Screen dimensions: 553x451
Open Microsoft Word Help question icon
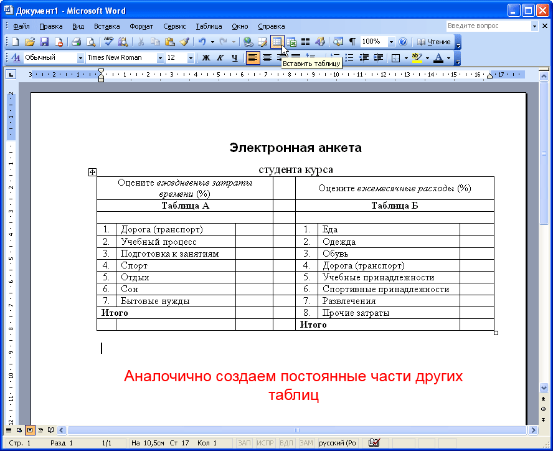[x=403, y=42]
